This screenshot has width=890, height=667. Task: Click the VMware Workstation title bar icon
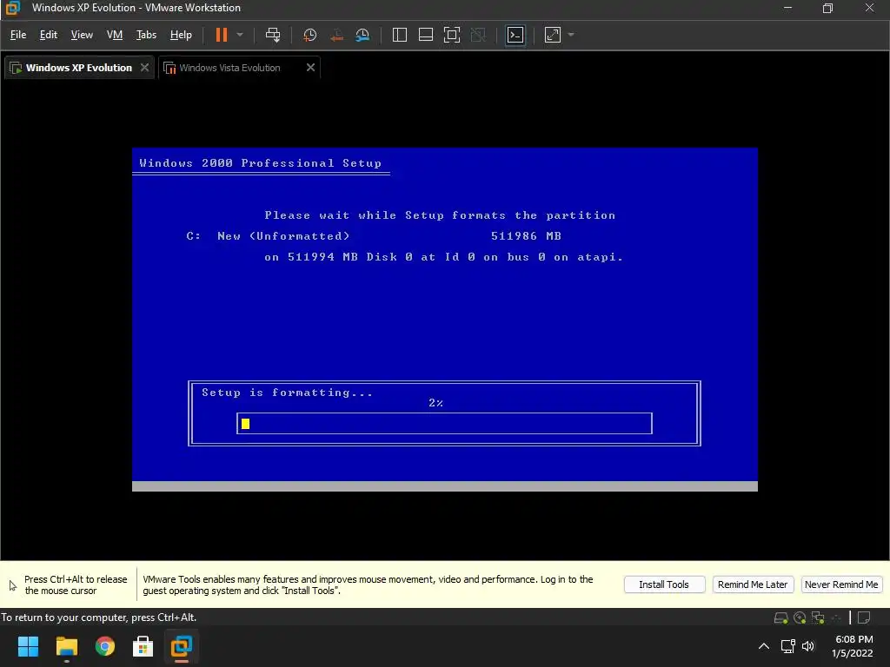tap(12, 8)
